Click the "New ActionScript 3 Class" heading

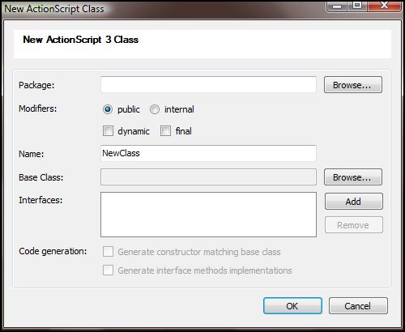80,40
